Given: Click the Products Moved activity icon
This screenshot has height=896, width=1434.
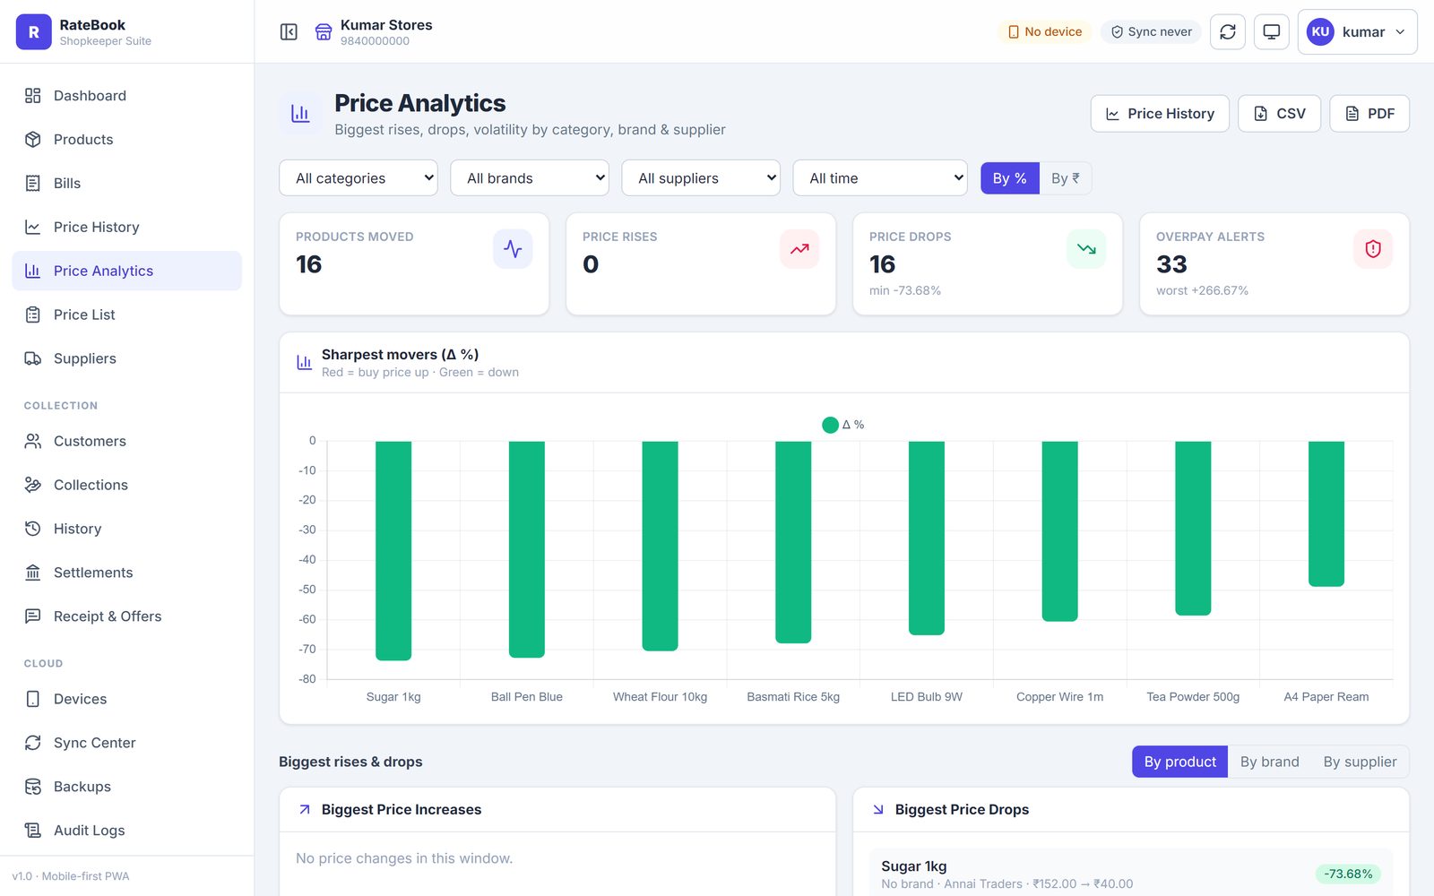Looking at the screenshot, I should coord(513,249).
